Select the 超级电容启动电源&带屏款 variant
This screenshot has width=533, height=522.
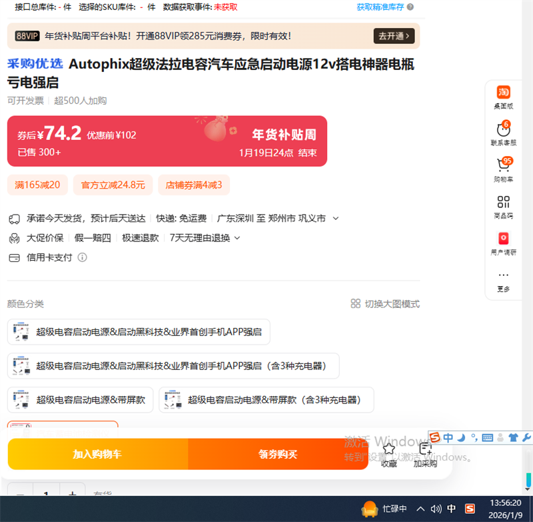point(81,400)
